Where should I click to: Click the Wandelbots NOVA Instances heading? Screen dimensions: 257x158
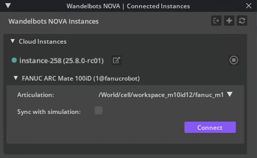pyautogui.click(x=54, y=21)
